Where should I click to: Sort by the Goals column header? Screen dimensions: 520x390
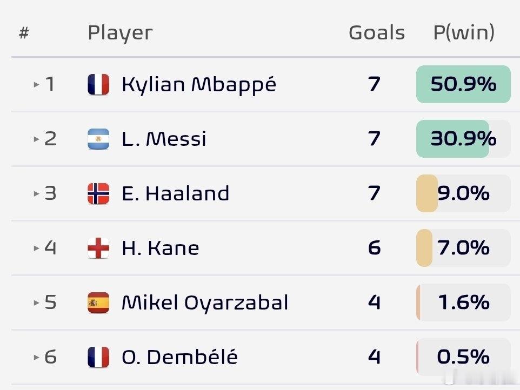[x=377, y=32]
